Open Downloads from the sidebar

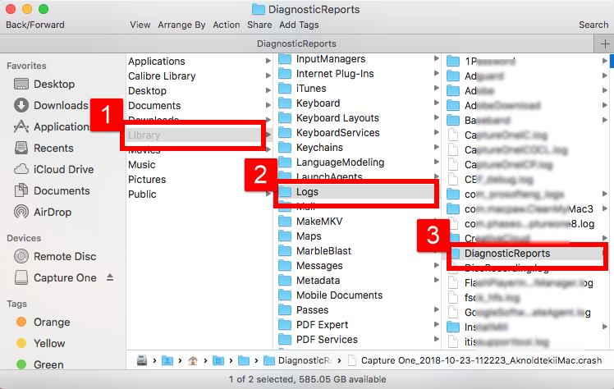coord(21,106)
